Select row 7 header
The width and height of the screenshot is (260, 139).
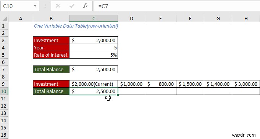[4, 70]
